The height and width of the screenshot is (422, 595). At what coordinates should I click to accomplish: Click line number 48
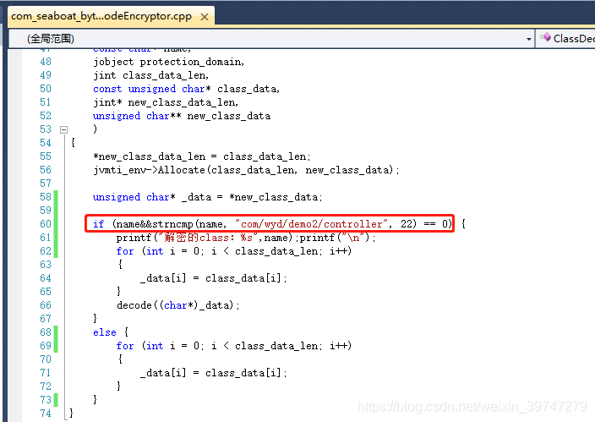46,62
